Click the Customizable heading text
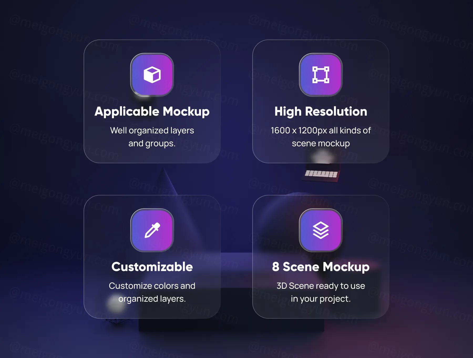This screenshot has width=473, height=358. click(152, 267)
